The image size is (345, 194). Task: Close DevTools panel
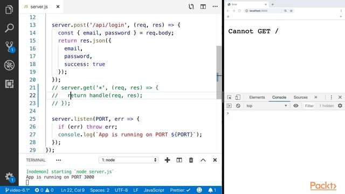[340, 97]
